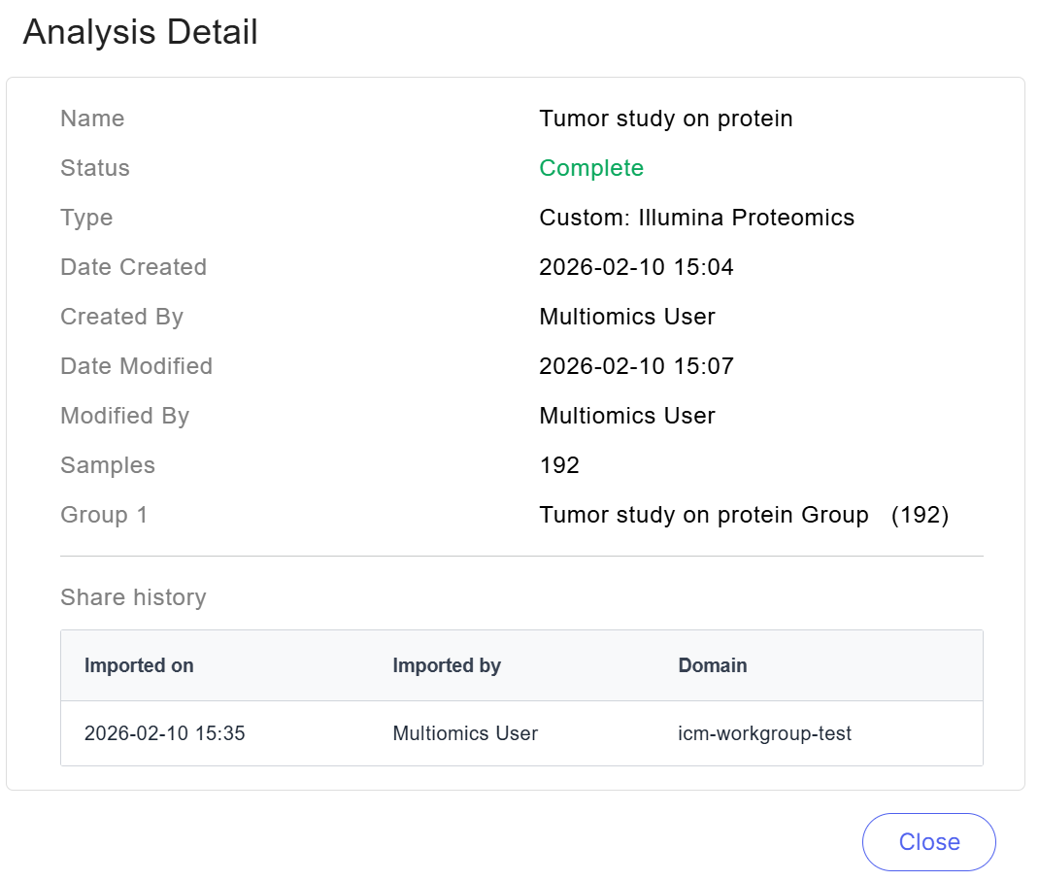Click the Created By value Multiomics User

(627, 317)
